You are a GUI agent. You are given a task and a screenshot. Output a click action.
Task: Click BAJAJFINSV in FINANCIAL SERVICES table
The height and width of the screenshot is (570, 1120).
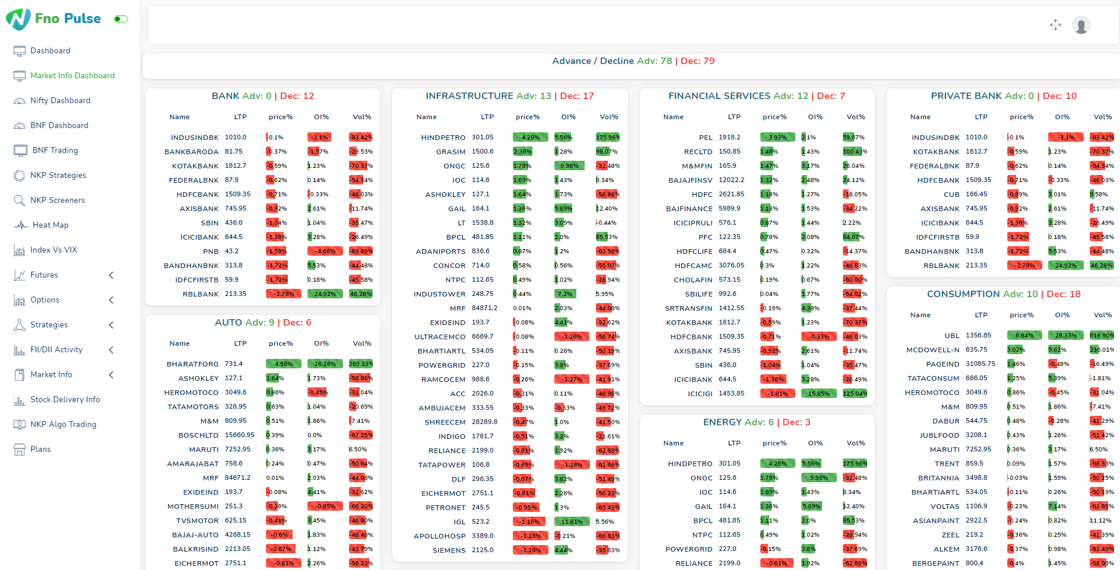point(690,180)
